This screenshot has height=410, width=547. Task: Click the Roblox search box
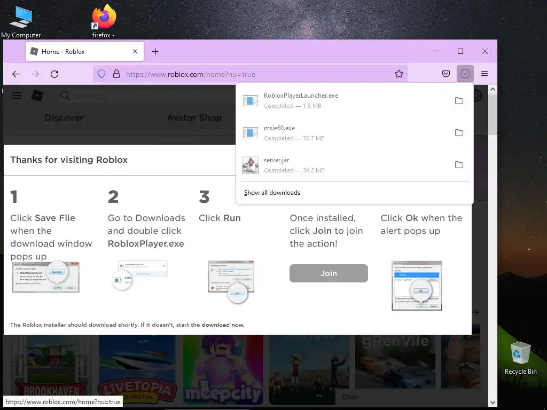(x=146, y=96)
